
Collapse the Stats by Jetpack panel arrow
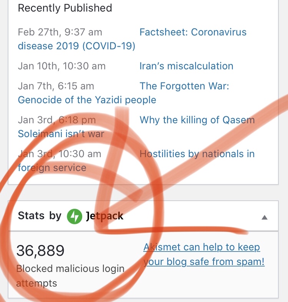click(x=265, y=217)
